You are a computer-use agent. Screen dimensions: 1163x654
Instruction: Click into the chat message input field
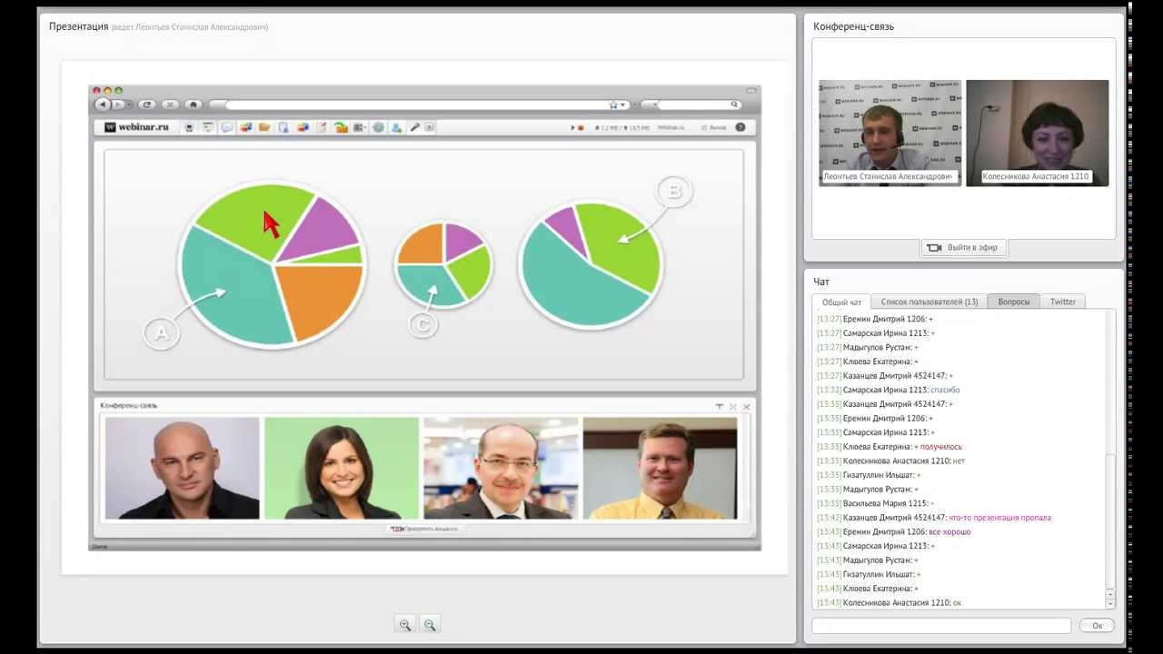[941, 626]
